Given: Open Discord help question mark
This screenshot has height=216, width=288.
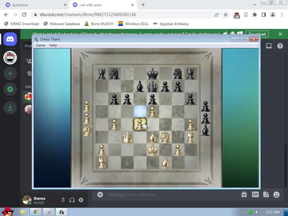Looking at the screenshot, I should tap(280, 46).
